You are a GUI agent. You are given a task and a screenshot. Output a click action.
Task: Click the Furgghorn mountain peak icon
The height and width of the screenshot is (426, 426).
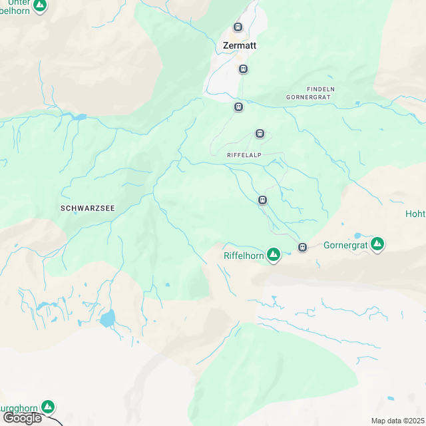click(48, 407)
